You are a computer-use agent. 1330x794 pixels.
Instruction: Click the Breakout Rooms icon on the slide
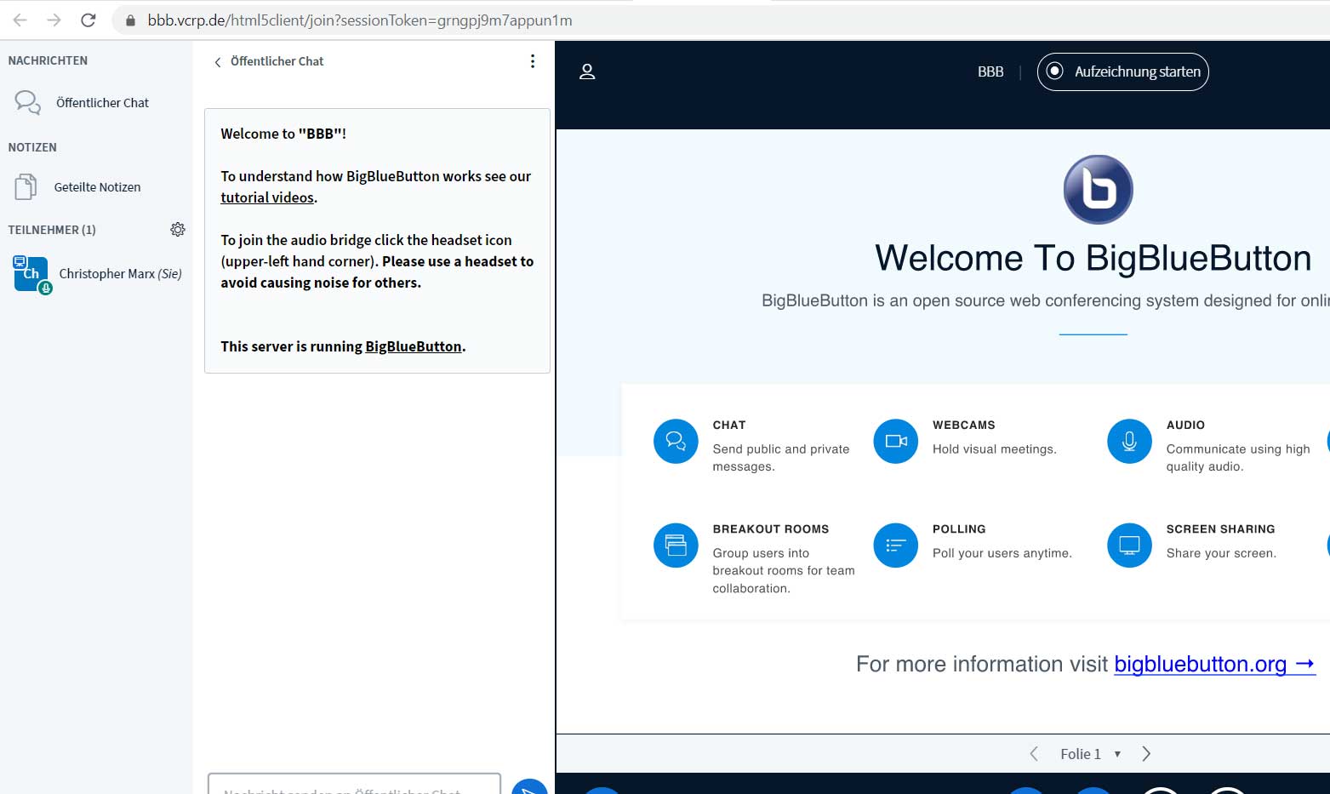point(676,546)
